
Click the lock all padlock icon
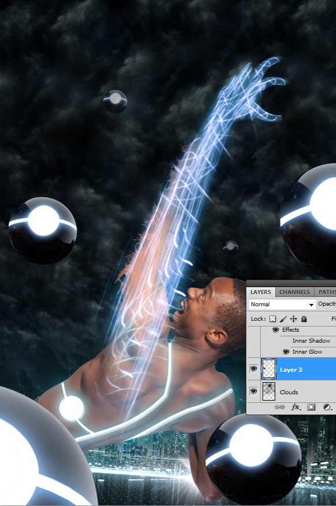coord(304,319)
